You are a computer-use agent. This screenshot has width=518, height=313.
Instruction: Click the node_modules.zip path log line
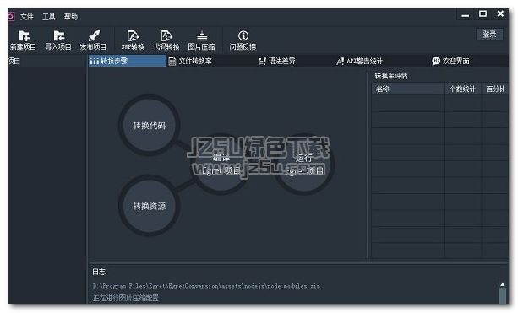point(206,286)
